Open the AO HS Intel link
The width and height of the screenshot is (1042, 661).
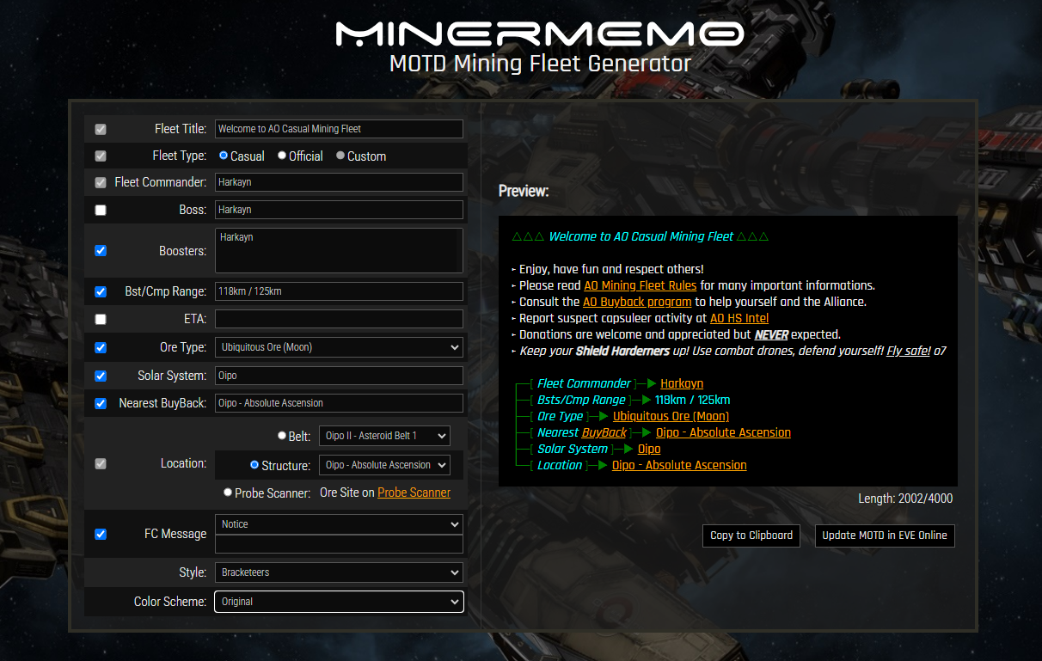(x=739, y=318)
